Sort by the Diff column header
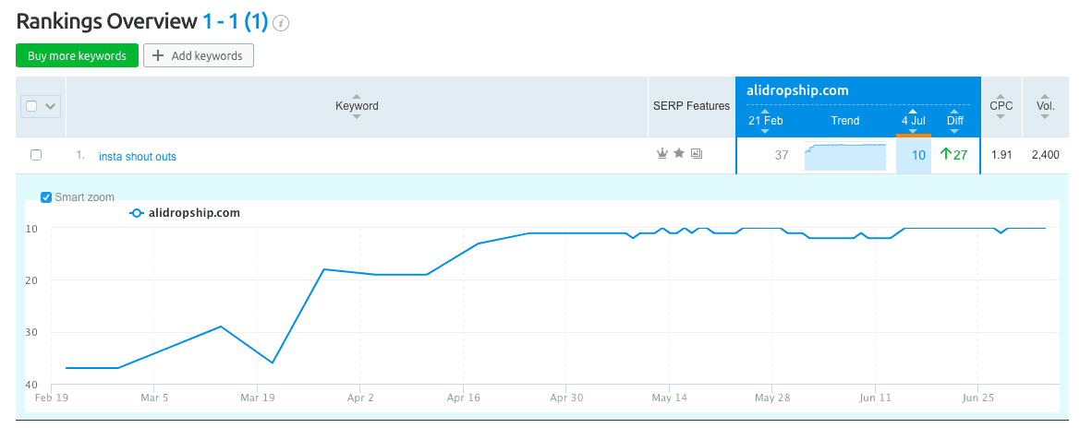The width and height of the screenshot is (1080, 428). pos(955,121)
